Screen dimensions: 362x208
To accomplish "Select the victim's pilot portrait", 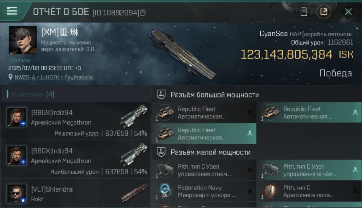I will point(23,40).
